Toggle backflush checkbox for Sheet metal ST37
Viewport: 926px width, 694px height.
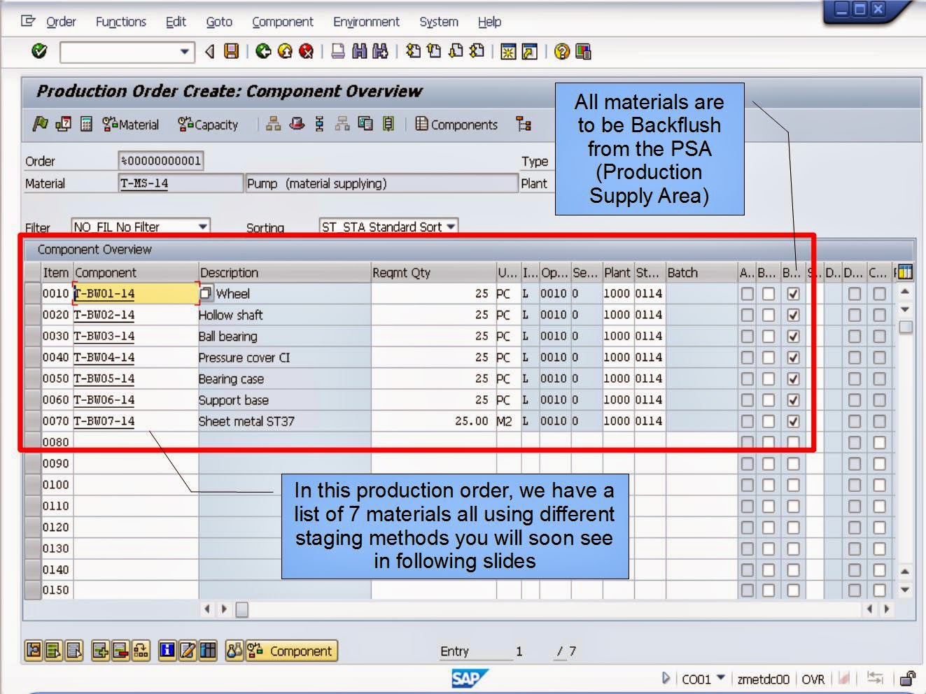pos(794,420)
